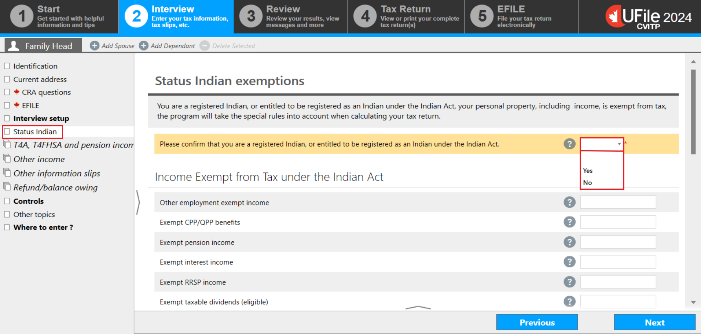Click the red maple leaf beside EFILE item
This screenshot has width=701, height=334.
tap(16, 105)
